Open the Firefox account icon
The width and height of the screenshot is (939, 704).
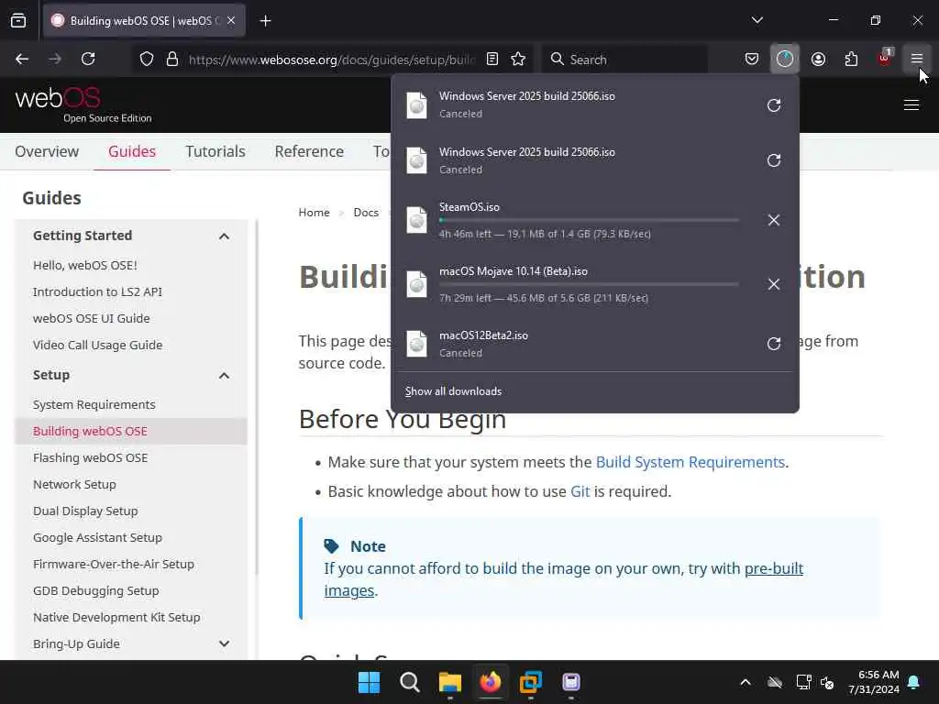pyautogui.click(x=818, y=59)
